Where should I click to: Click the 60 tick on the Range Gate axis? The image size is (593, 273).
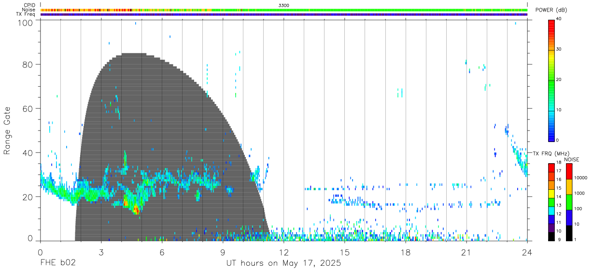click(x=28, y=108)
